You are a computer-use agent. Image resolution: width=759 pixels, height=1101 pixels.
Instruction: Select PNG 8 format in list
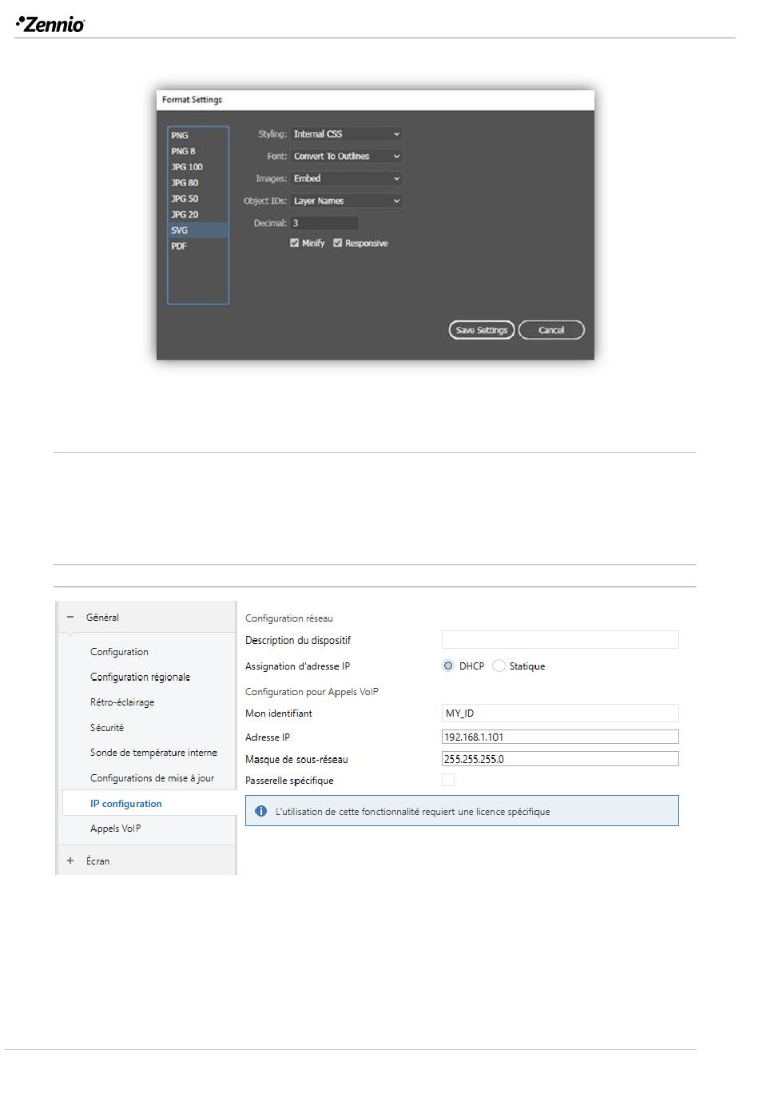(197, 151)
